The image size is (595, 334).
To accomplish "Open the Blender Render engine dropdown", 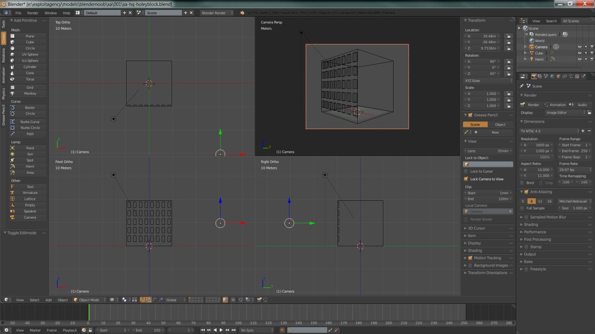I will 217,13.
